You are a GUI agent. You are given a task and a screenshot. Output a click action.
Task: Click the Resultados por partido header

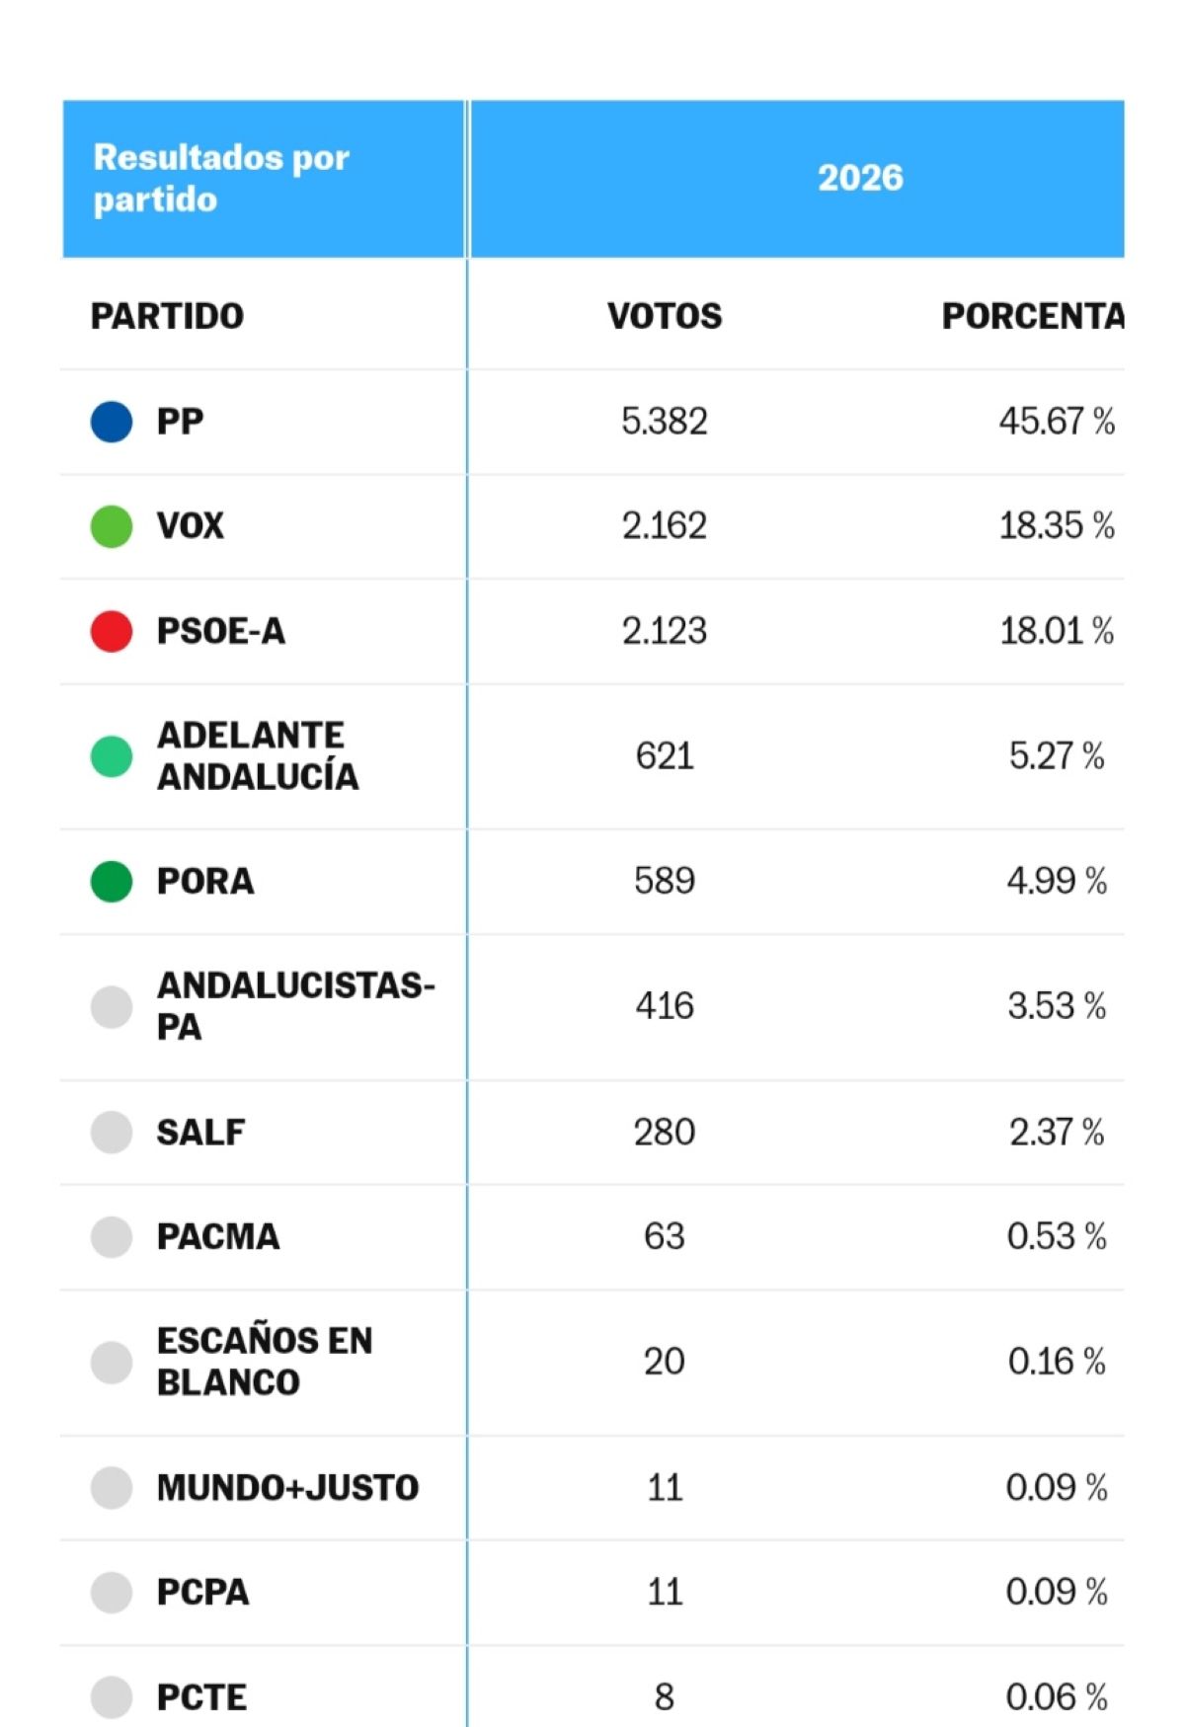(x=221, y=179)
